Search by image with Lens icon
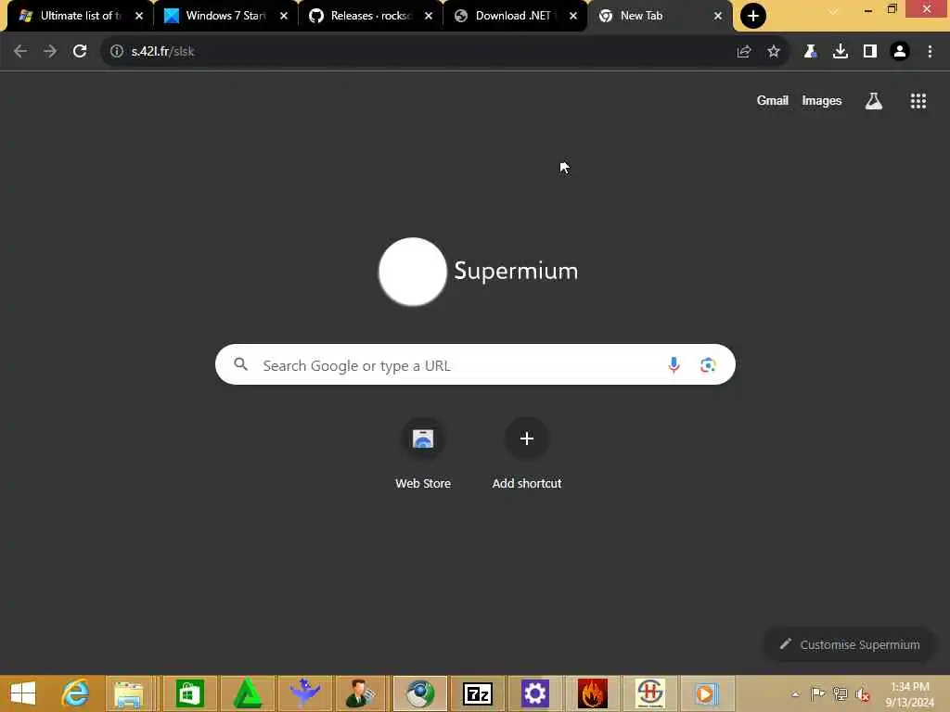Screen dimensions: 950x712 tap(708, 365)
